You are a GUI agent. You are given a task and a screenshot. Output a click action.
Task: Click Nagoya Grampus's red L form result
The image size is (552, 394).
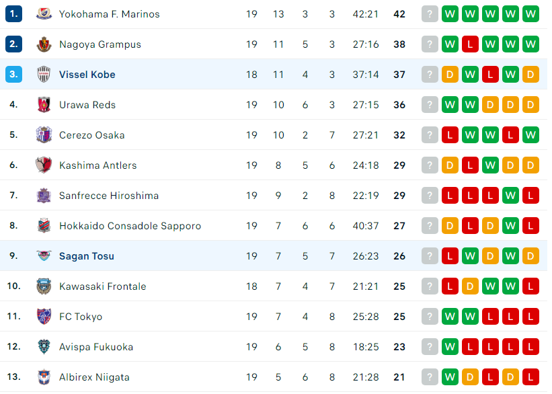click(470, 44)
